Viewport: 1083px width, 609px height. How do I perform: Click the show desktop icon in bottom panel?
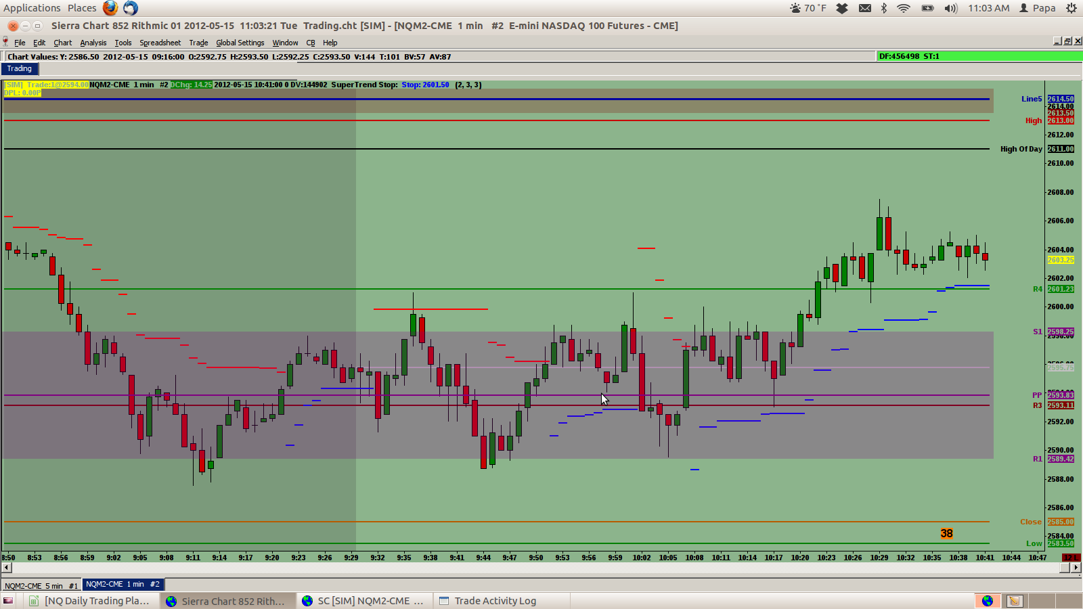point(8,601)
